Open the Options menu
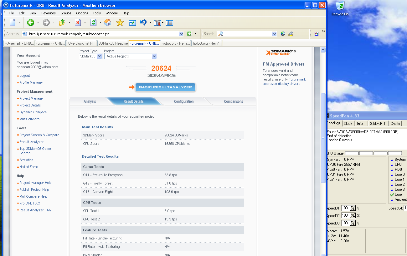This screenshot has width=407, height=256. [82, 13]
